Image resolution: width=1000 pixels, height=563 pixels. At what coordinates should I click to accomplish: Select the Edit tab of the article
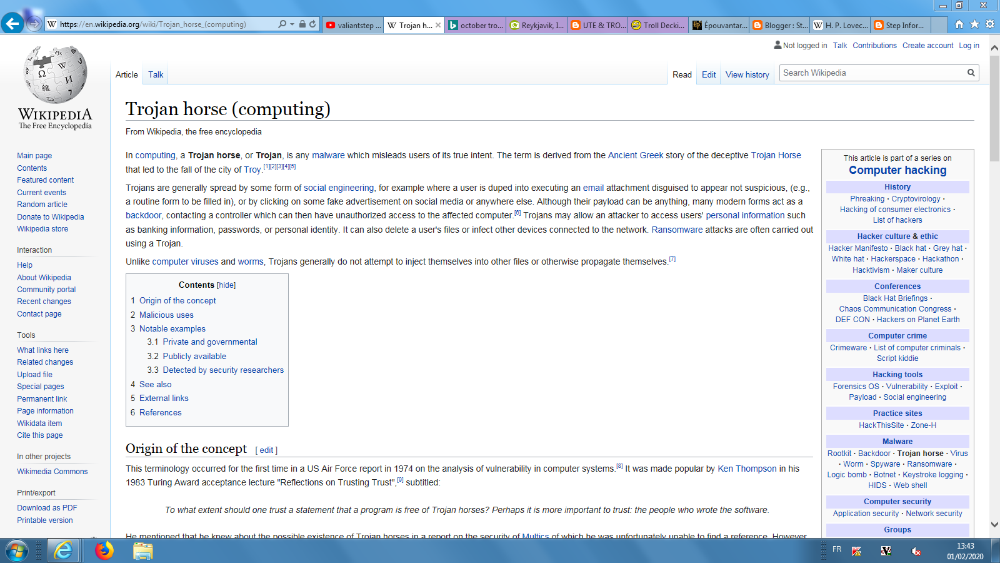(709, 74)
